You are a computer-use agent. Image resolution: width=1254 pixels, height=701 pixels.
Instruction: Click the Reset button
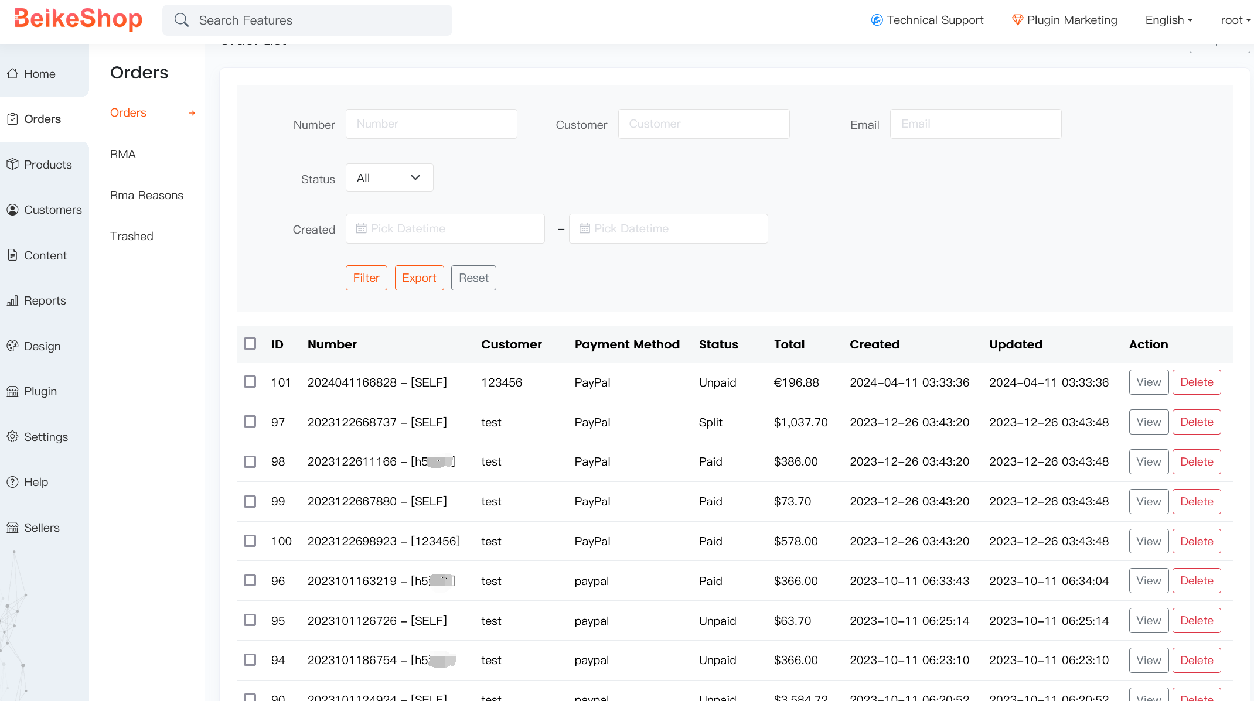coord(473,278)
